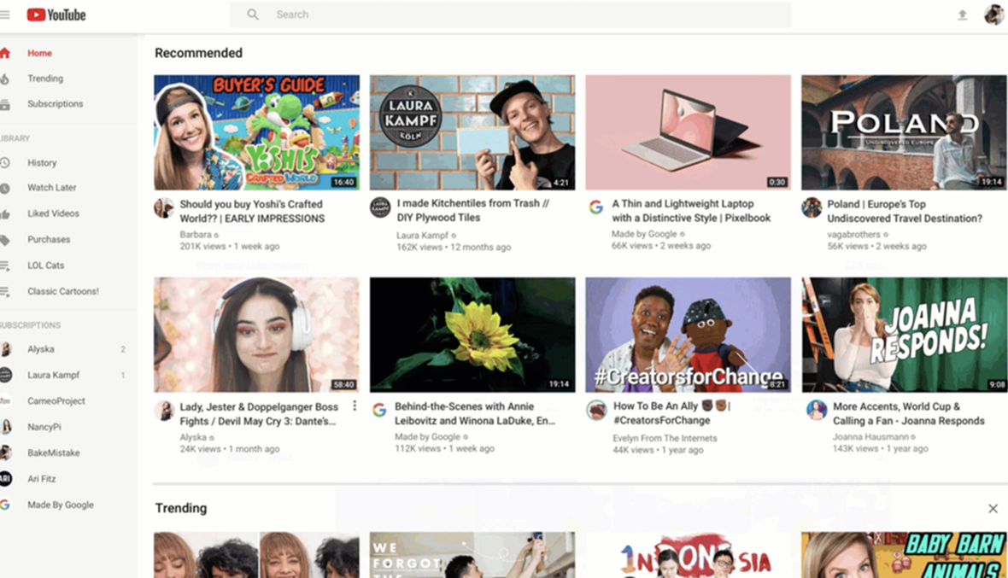Open Subscriptions in sidebar
Image resolution: width=1008 pixels, height=578 pixels.
[55, 104]
